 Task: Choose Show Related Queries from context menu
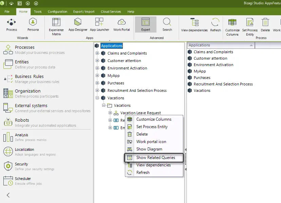pos(154,158)
